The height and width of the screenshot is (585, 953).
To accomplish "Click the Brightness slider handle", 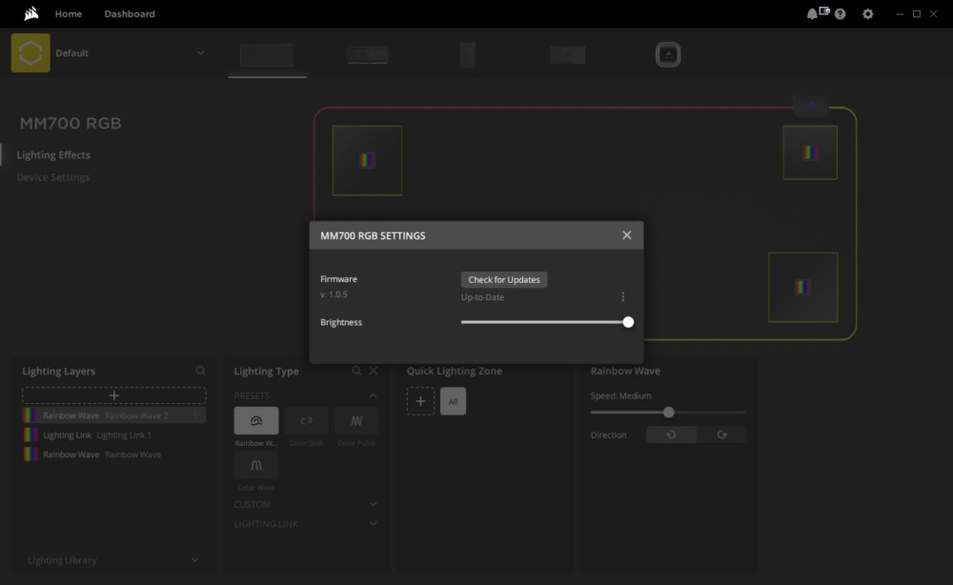I will (628, 322).
